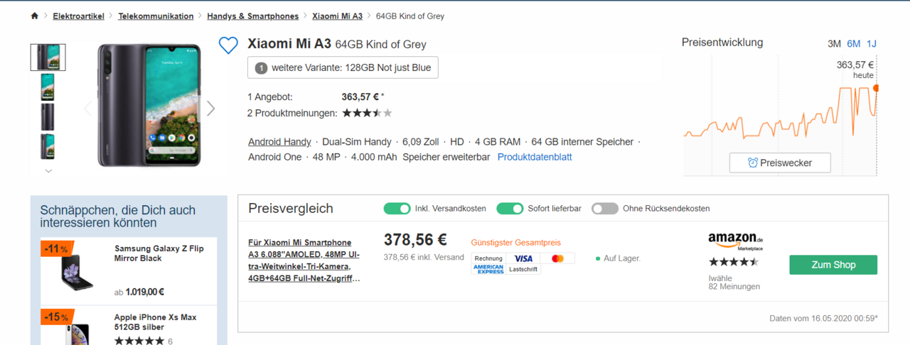Viewport: 910px width, 345px height.
Task: Go to offer via Zum Shop button
Action: (833, 265)
